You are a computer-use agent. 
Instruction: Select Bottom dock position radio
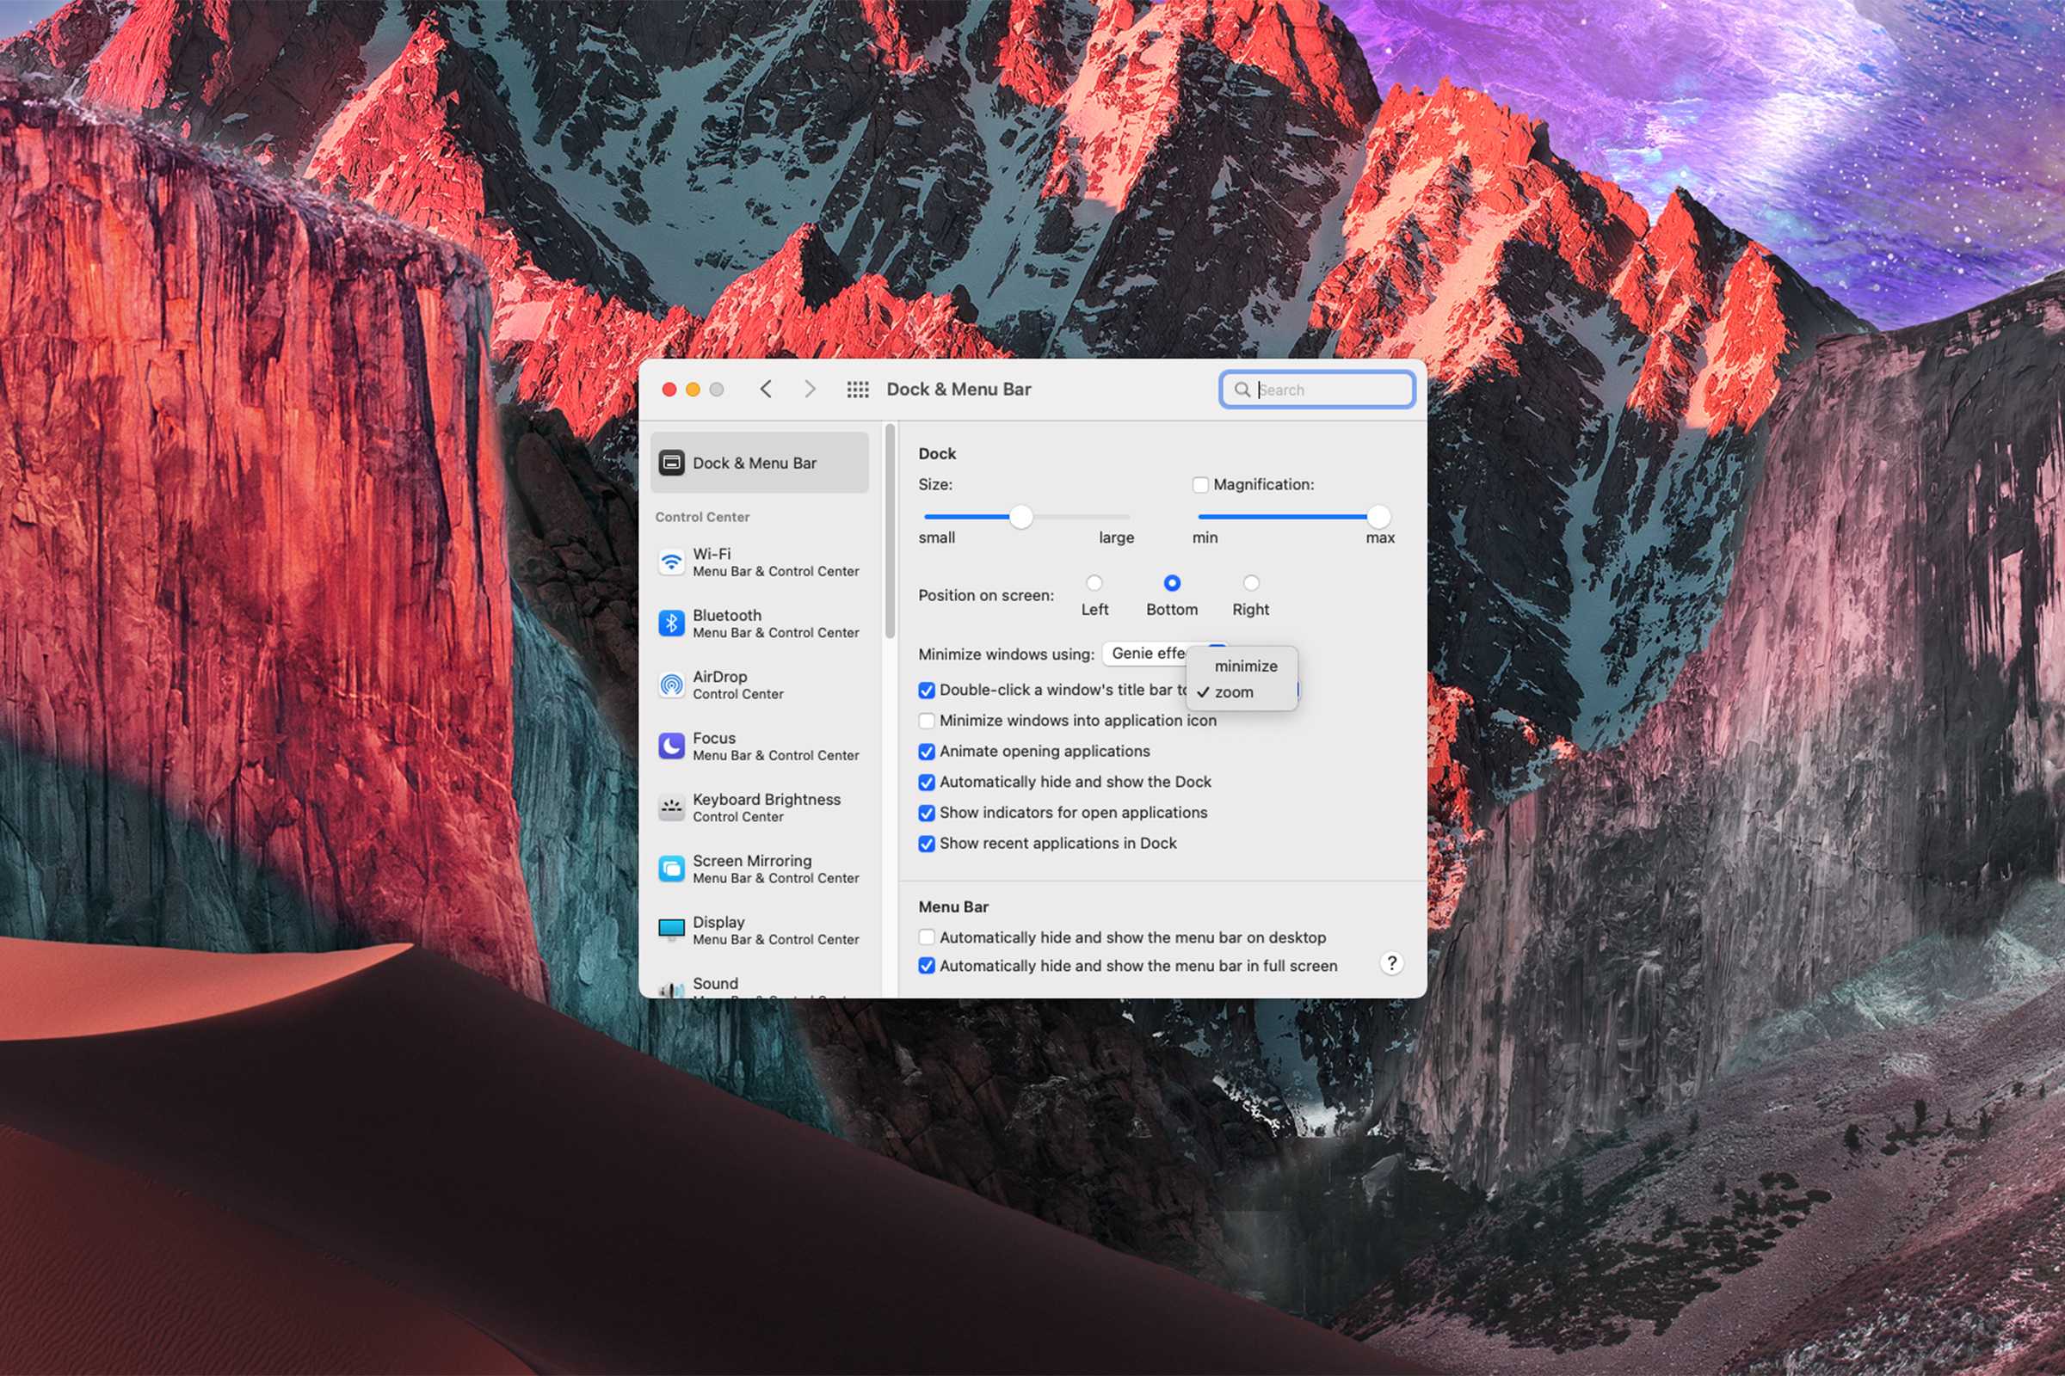pyautogui.click(x=1172, y=583)
